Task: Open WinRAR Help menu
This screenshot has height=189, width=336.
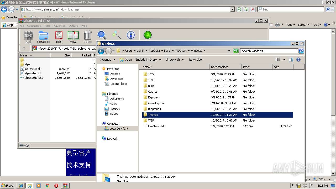Action: coord(84,26)
